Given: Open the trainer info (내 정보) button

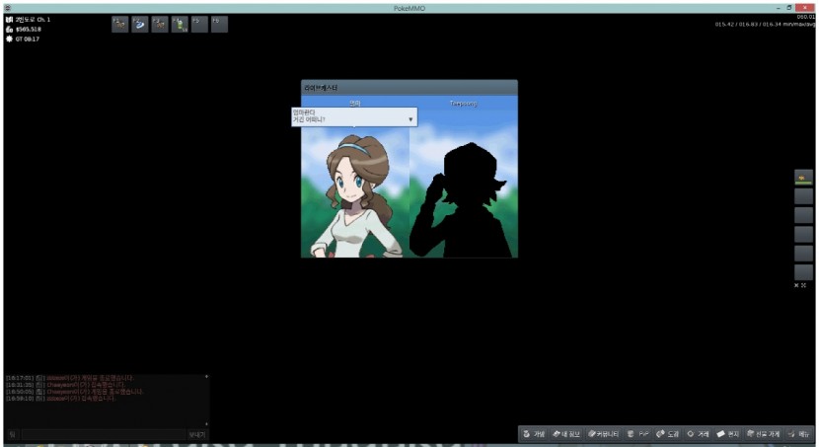Looking at the screenshot, I should point(566,434).
